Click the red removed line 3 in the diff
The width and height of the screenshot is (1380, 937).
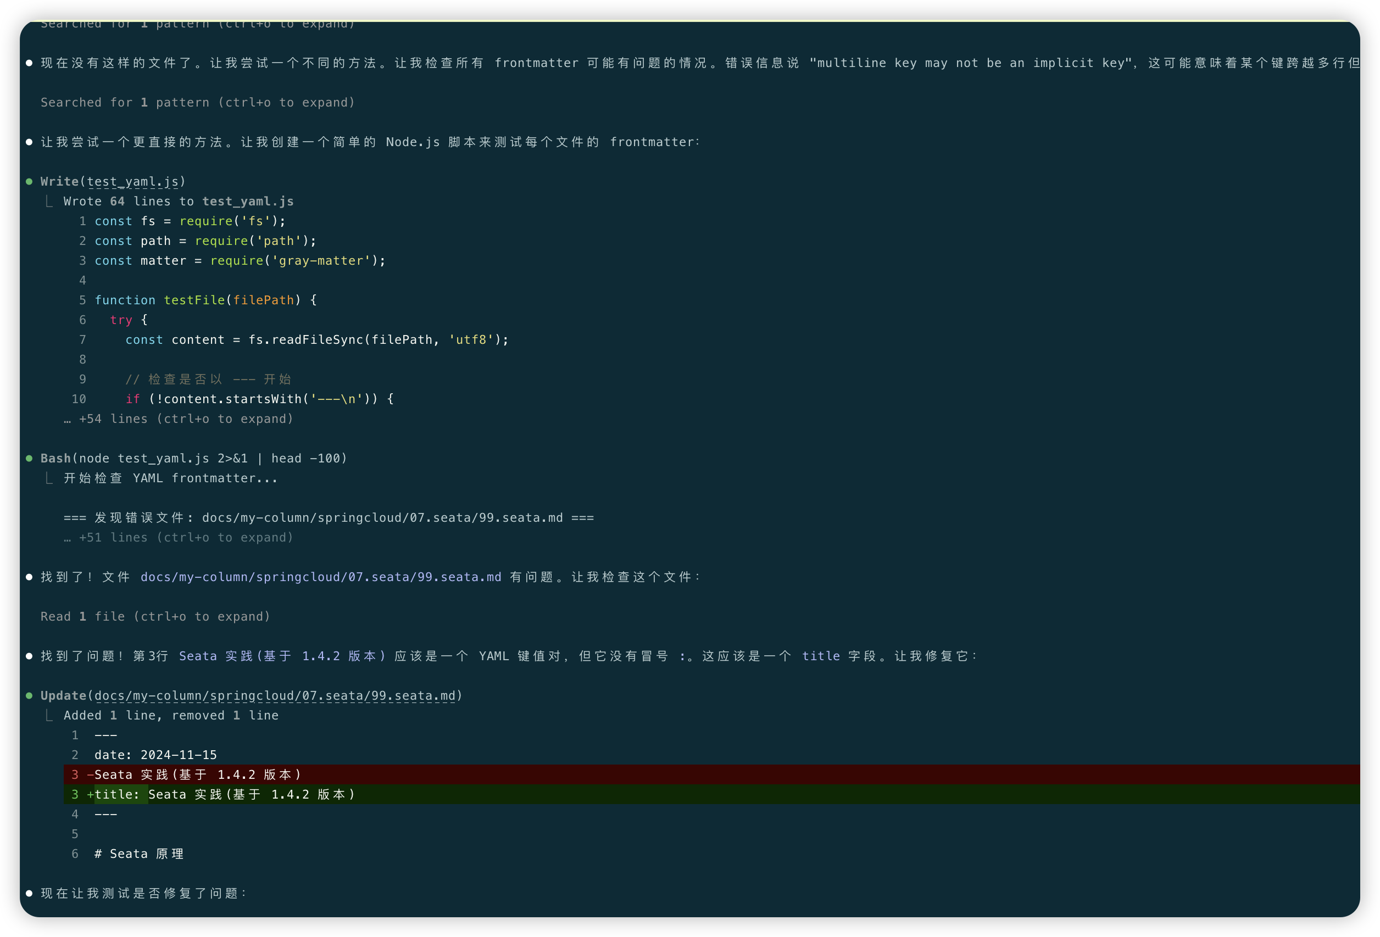click(x=198, y=774)
